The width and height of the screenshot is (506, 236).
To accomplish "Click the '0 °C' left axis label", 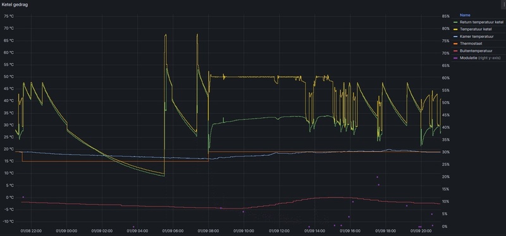I will 9,198.
